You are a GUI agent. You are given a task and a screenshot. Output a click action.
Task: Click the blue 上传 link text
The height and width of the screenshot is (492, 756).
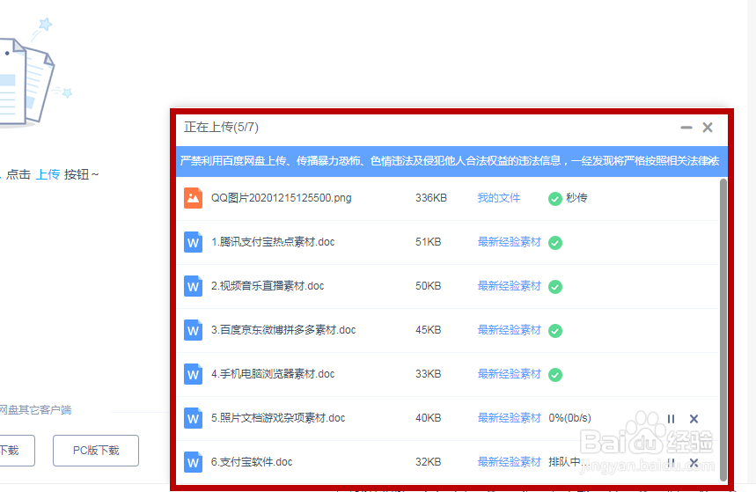pos(48,174)
